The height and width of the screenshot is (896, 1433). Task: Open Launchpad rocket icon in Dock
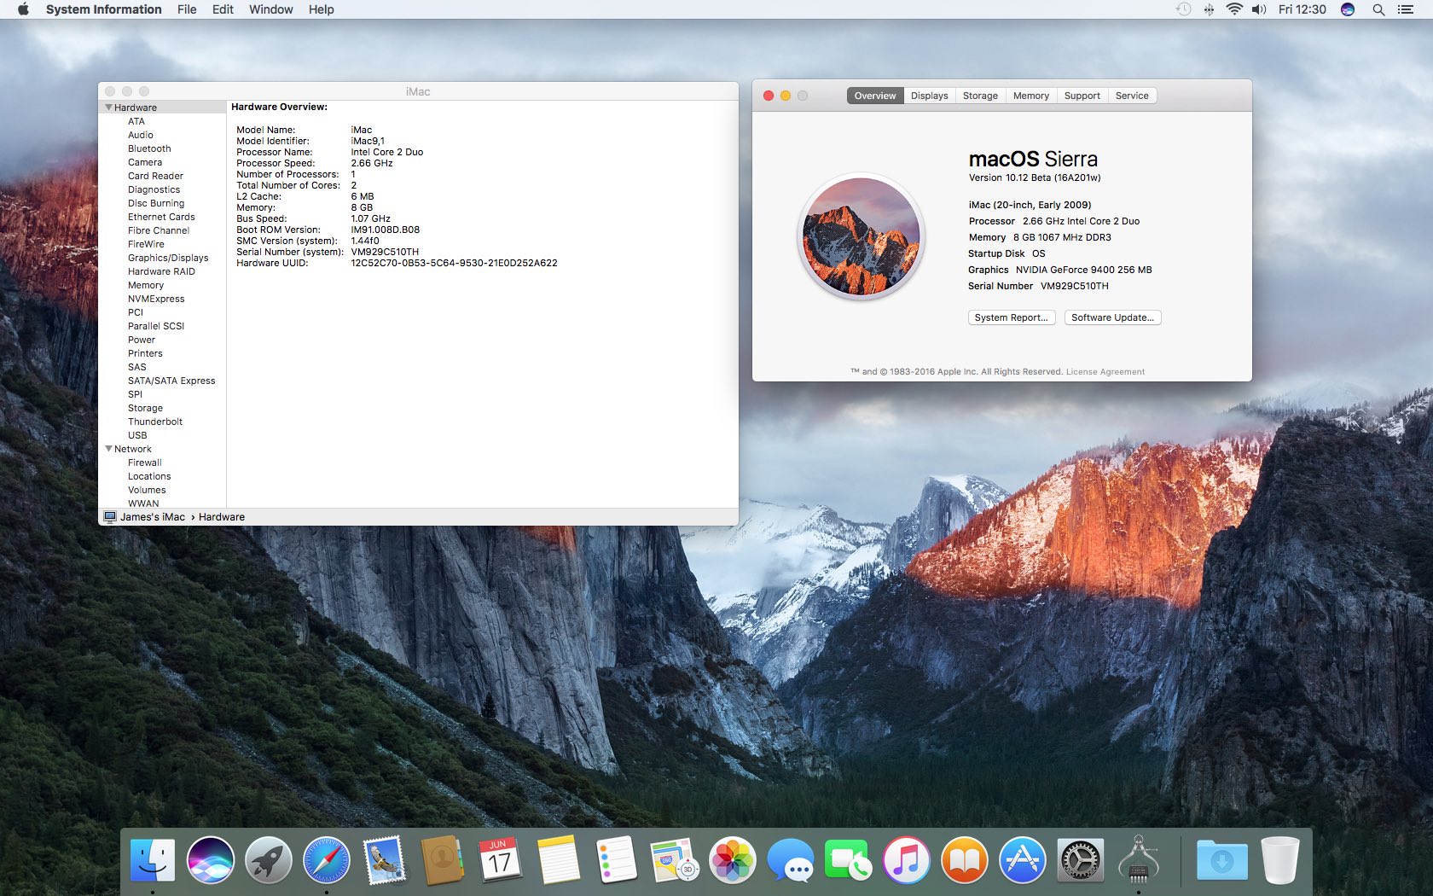[269, 859]
